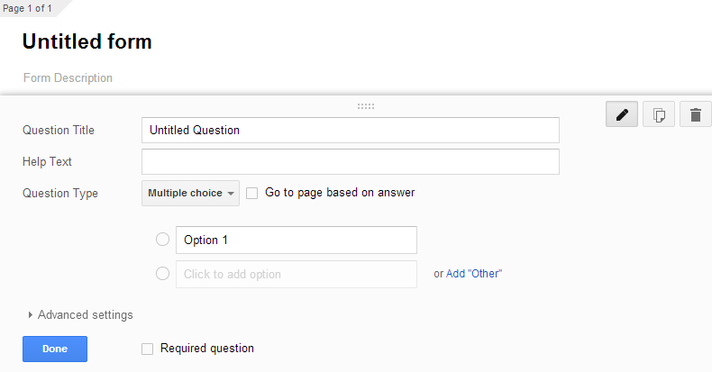Delete the question using the trash icon

(x=696, y=114)
